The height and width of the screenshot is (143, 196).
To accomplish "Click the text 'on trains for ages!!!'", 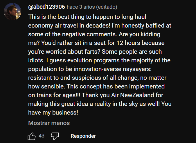I will click(x=54, y=95).
